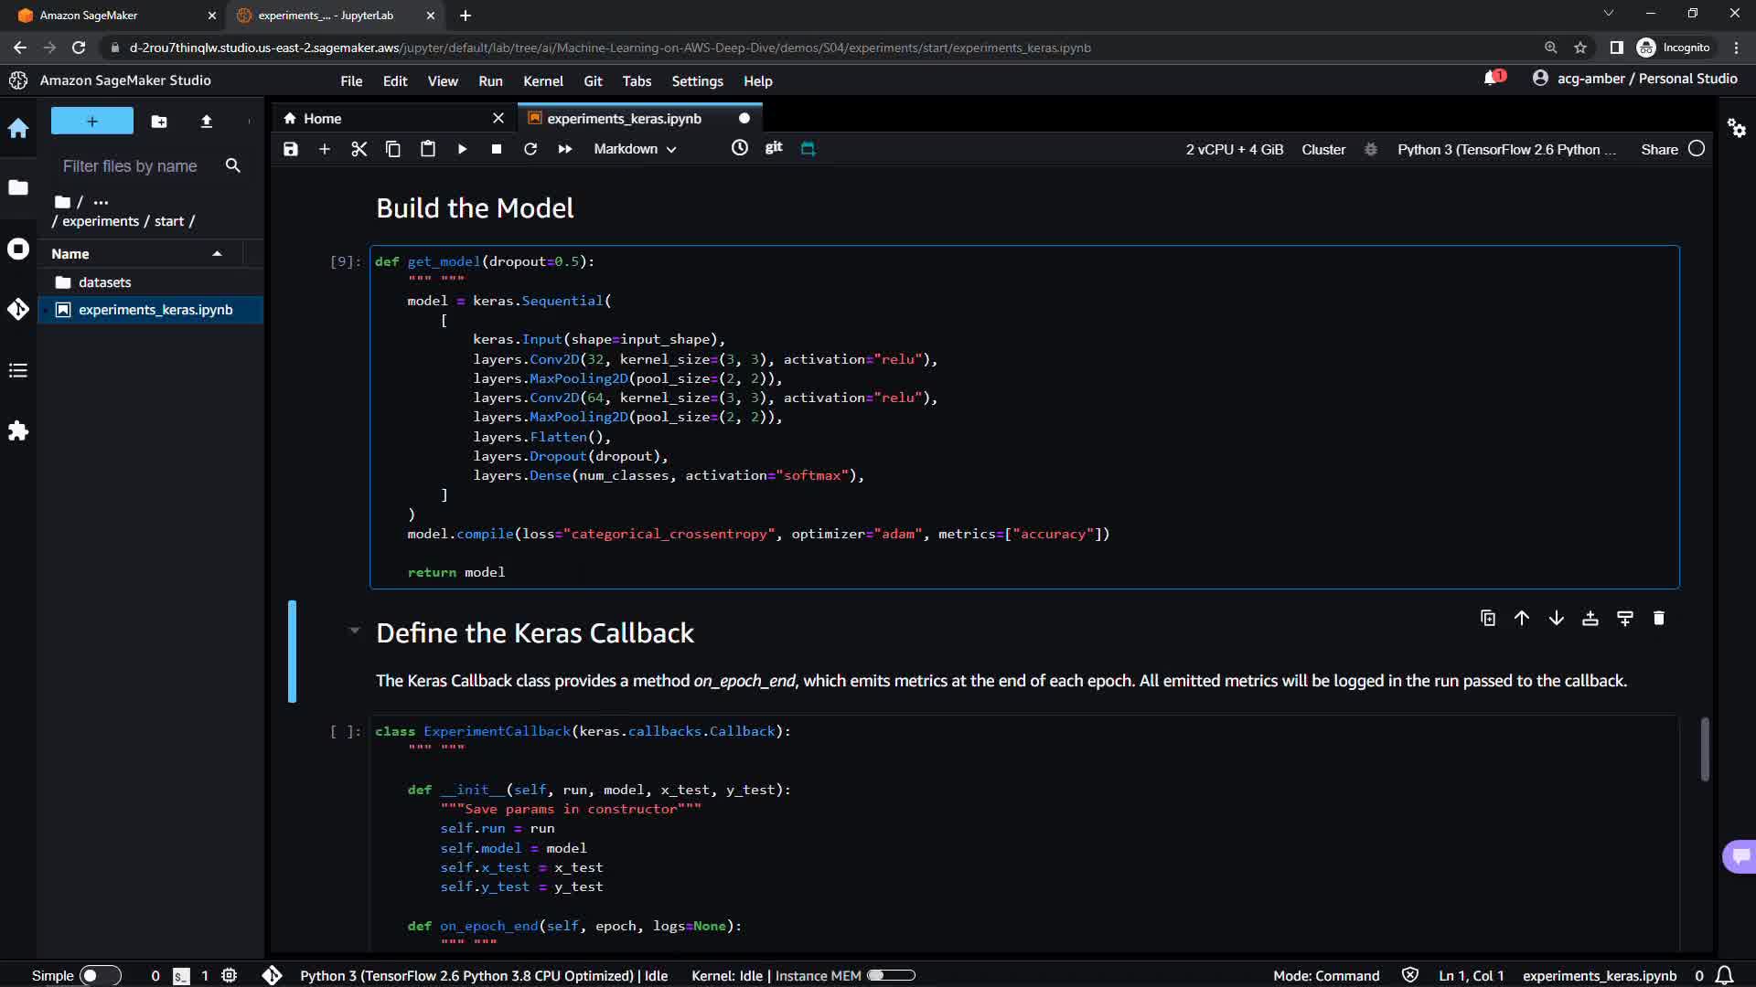Move the cell down with the arrow icon
This screenshot has width=1756, height=987.
click(1556, 619)
